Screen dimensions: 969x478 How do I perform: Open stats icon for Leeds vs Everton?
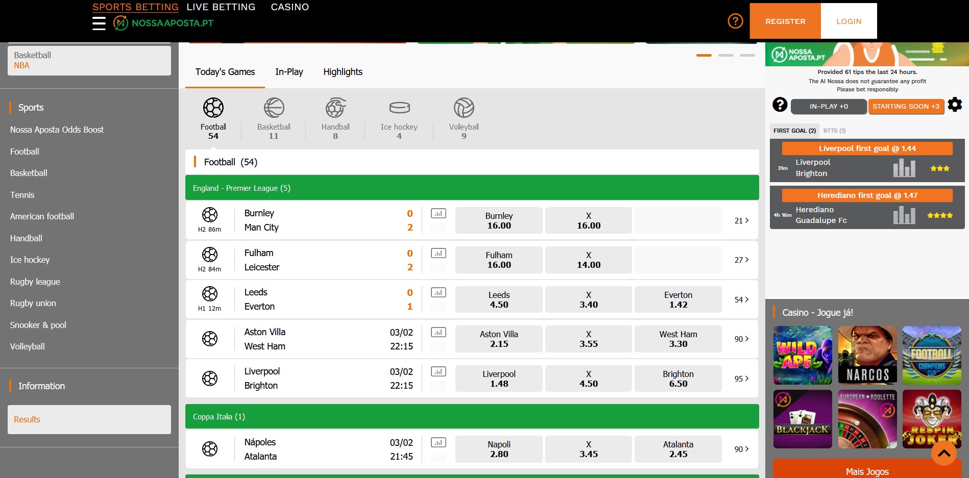click(x=439, y=292)
